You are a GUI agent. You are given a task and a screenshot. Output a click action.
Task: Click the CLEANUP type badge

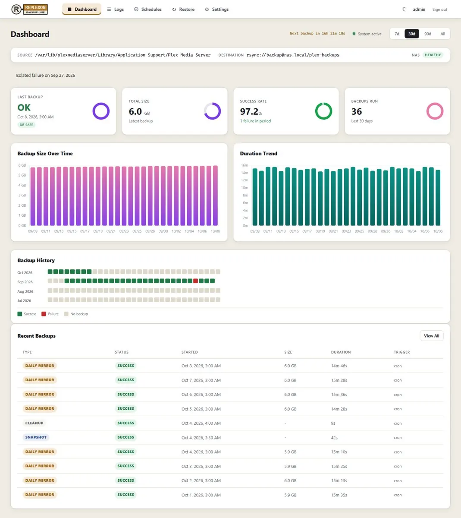click(x=34, y=423)
